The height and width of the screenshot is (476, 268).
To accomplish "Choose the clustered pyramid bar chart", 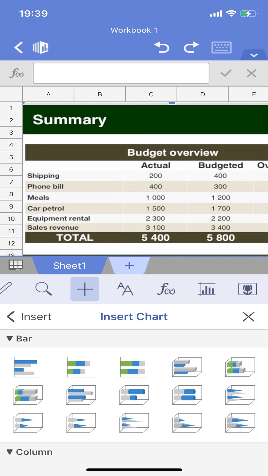I will tap(134, 423).
